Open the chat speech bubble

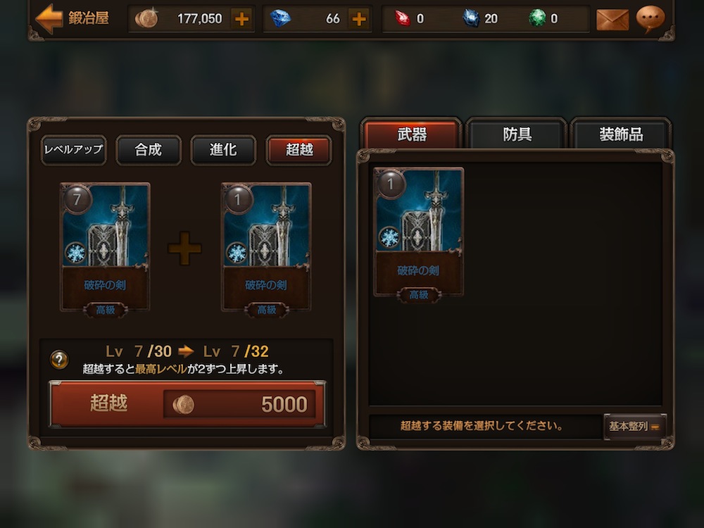point(650,19)
